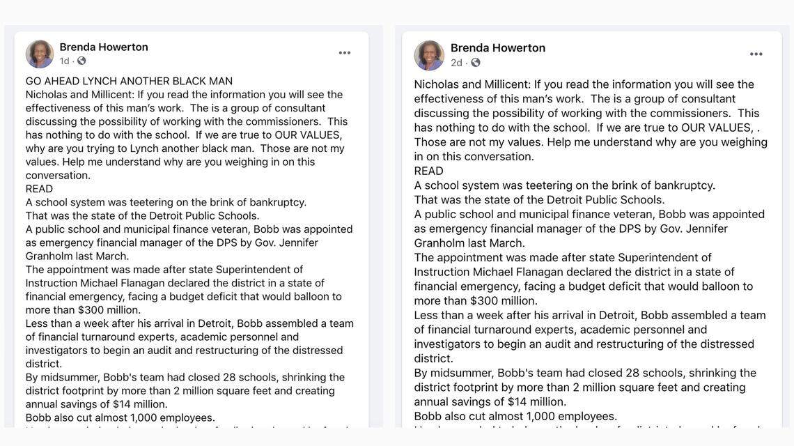
Task: Click the GO AHEAD LYNCH headline text
Action: (x=129, y=80)
